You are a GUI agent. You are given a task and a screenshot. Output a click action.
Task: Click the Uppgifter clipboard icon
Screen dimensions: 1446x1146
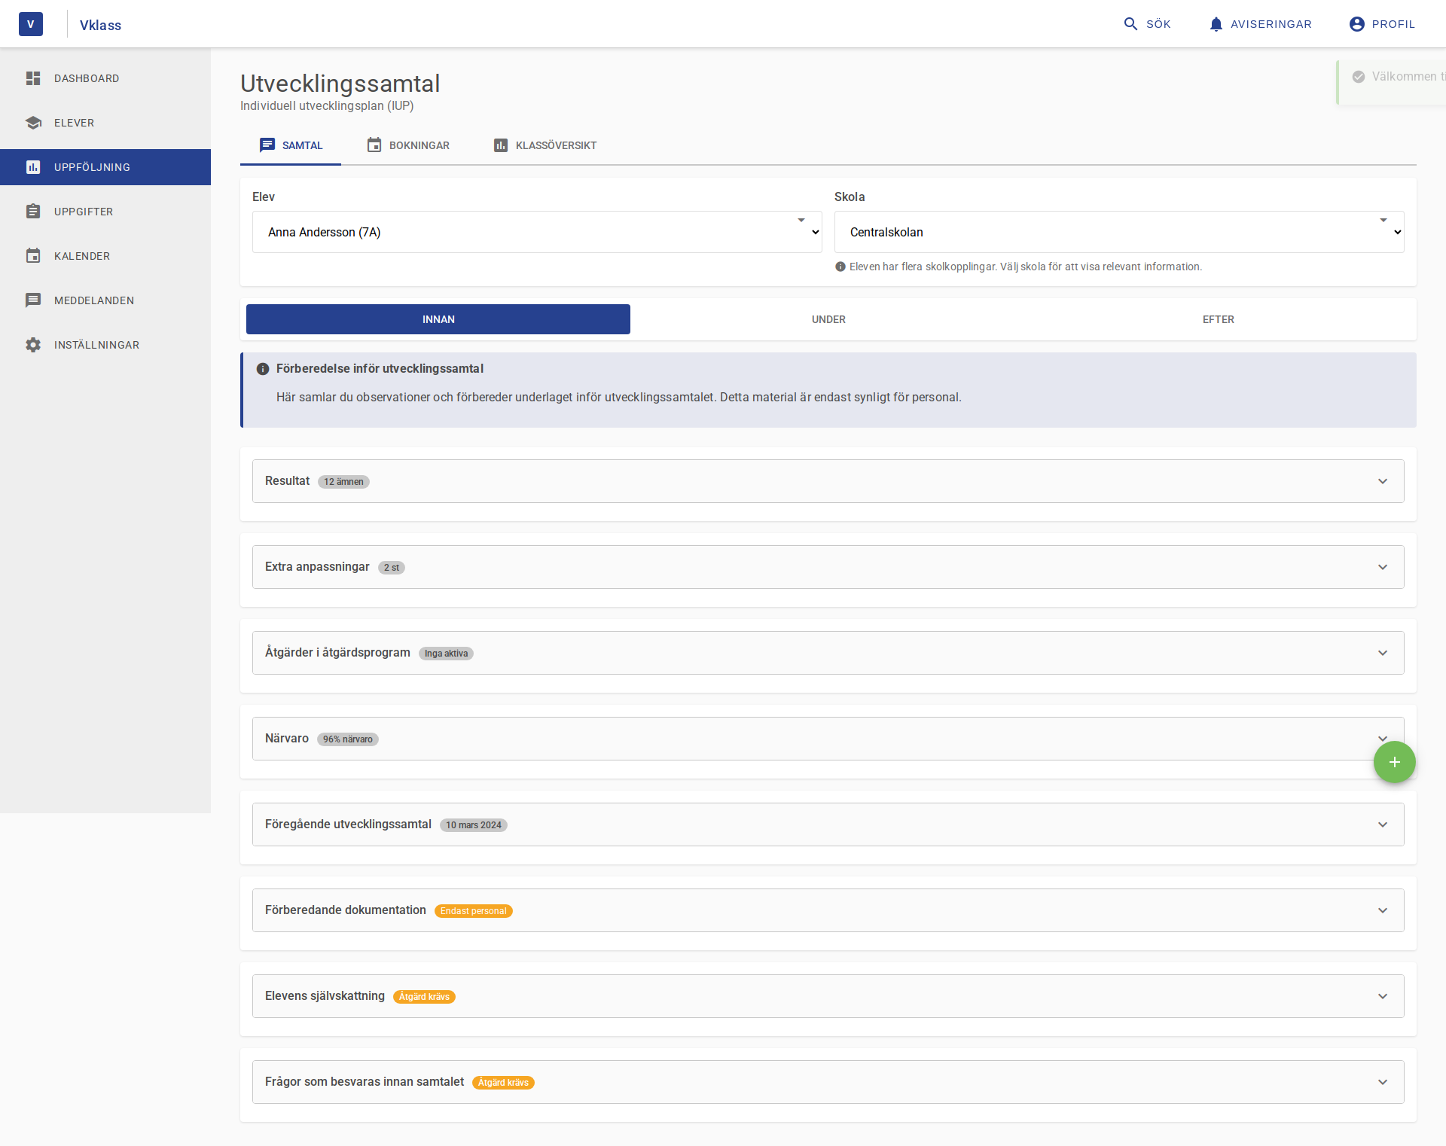(33, 211)
